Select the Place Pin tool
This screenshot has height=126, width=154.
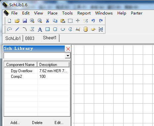click(78, 29)
